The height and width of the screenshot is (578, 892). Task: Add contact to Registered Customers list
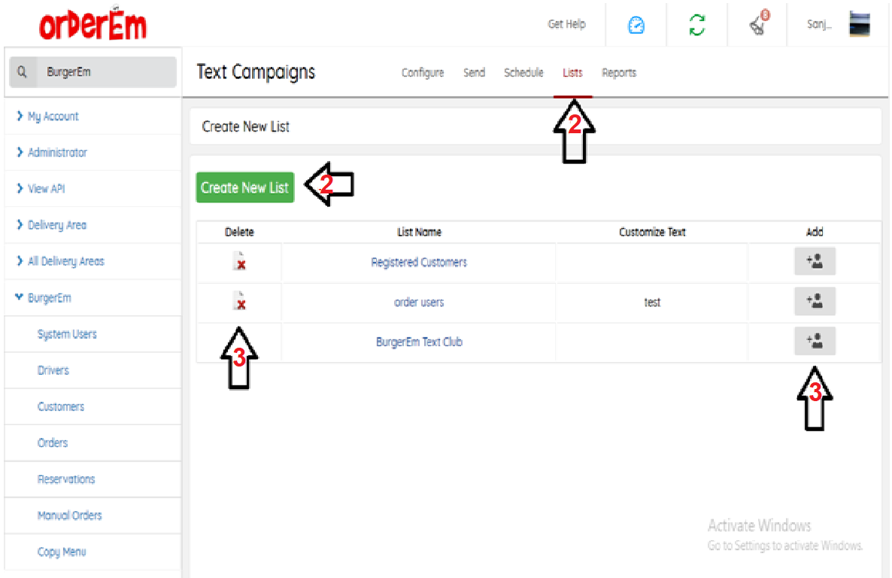click(815, 261)
